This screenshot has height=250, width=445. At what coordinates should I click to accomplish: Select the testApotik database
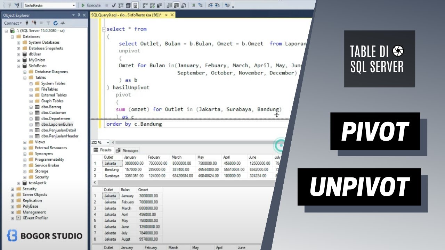tap(37, 183)
